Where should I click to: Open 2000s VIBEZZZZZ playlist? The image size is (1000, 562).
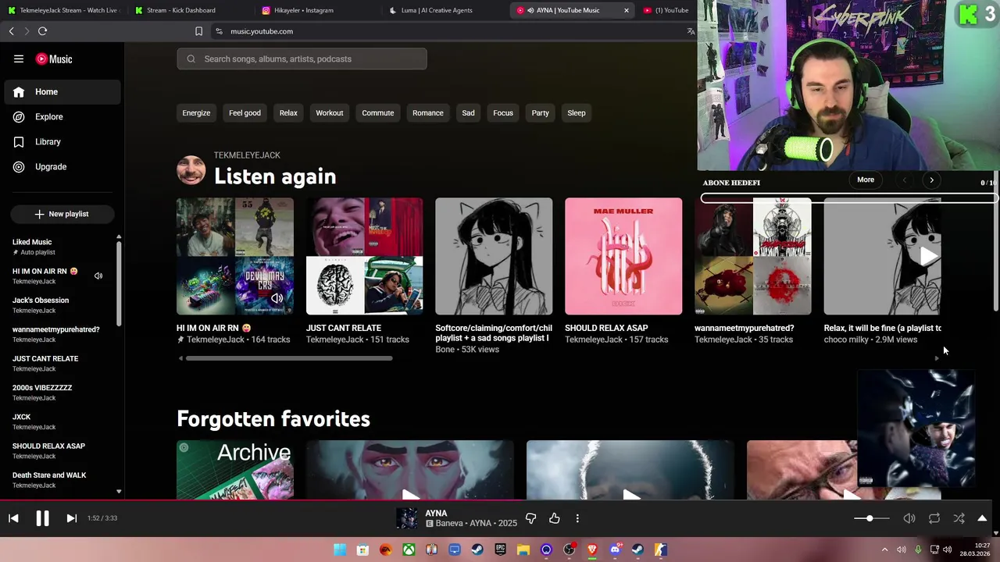click(x=57, y=393)
